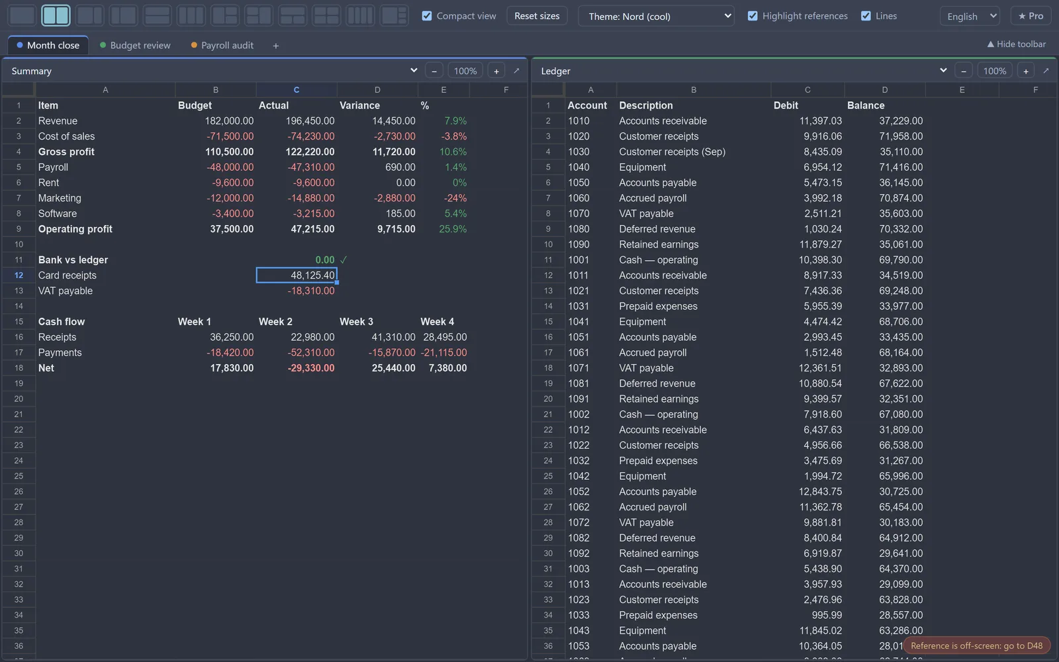This screenshot has width=1059, height=662.
Task: Toggle the Compact view checkbox
Action: pos(427,16)
